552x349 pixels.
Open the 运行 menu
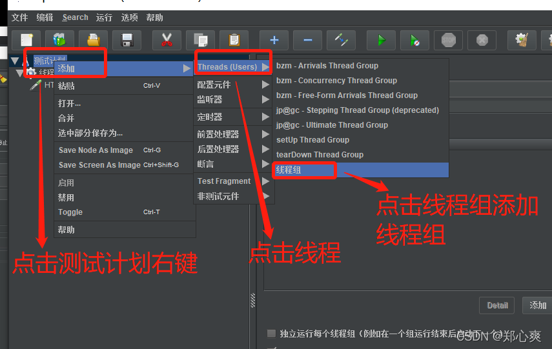[104, 17]
